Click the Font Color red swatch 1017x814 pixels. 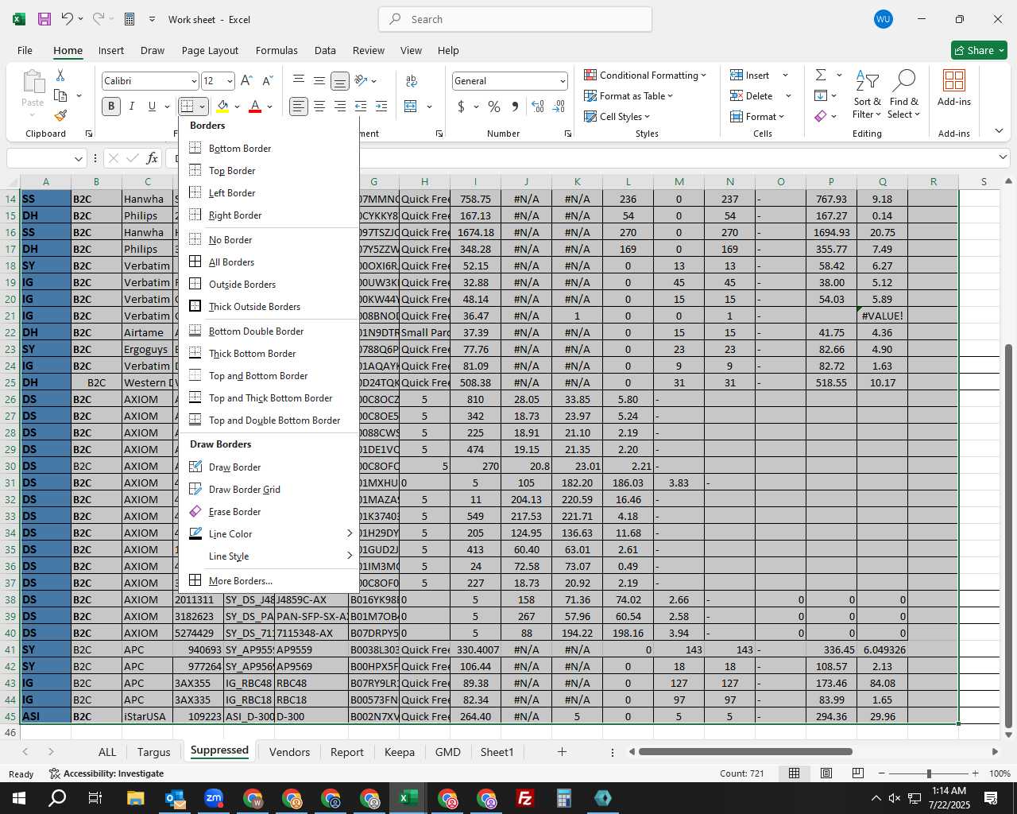(x=255, y=106)
